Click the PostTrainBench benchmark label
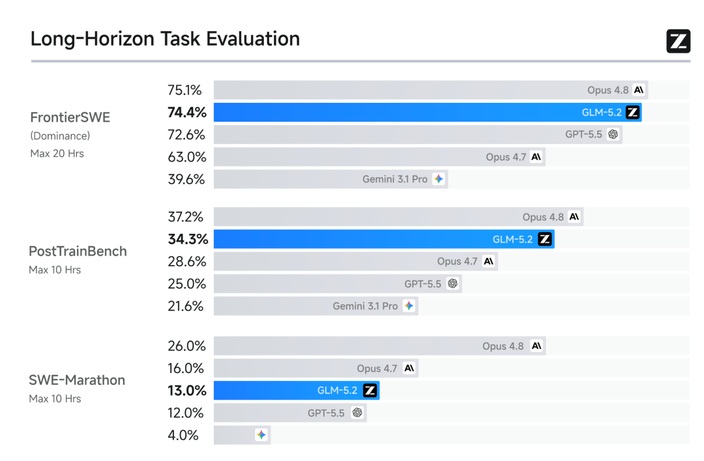Image resolution: width=704 pixels, height=461 pixels. coord(78,251)
